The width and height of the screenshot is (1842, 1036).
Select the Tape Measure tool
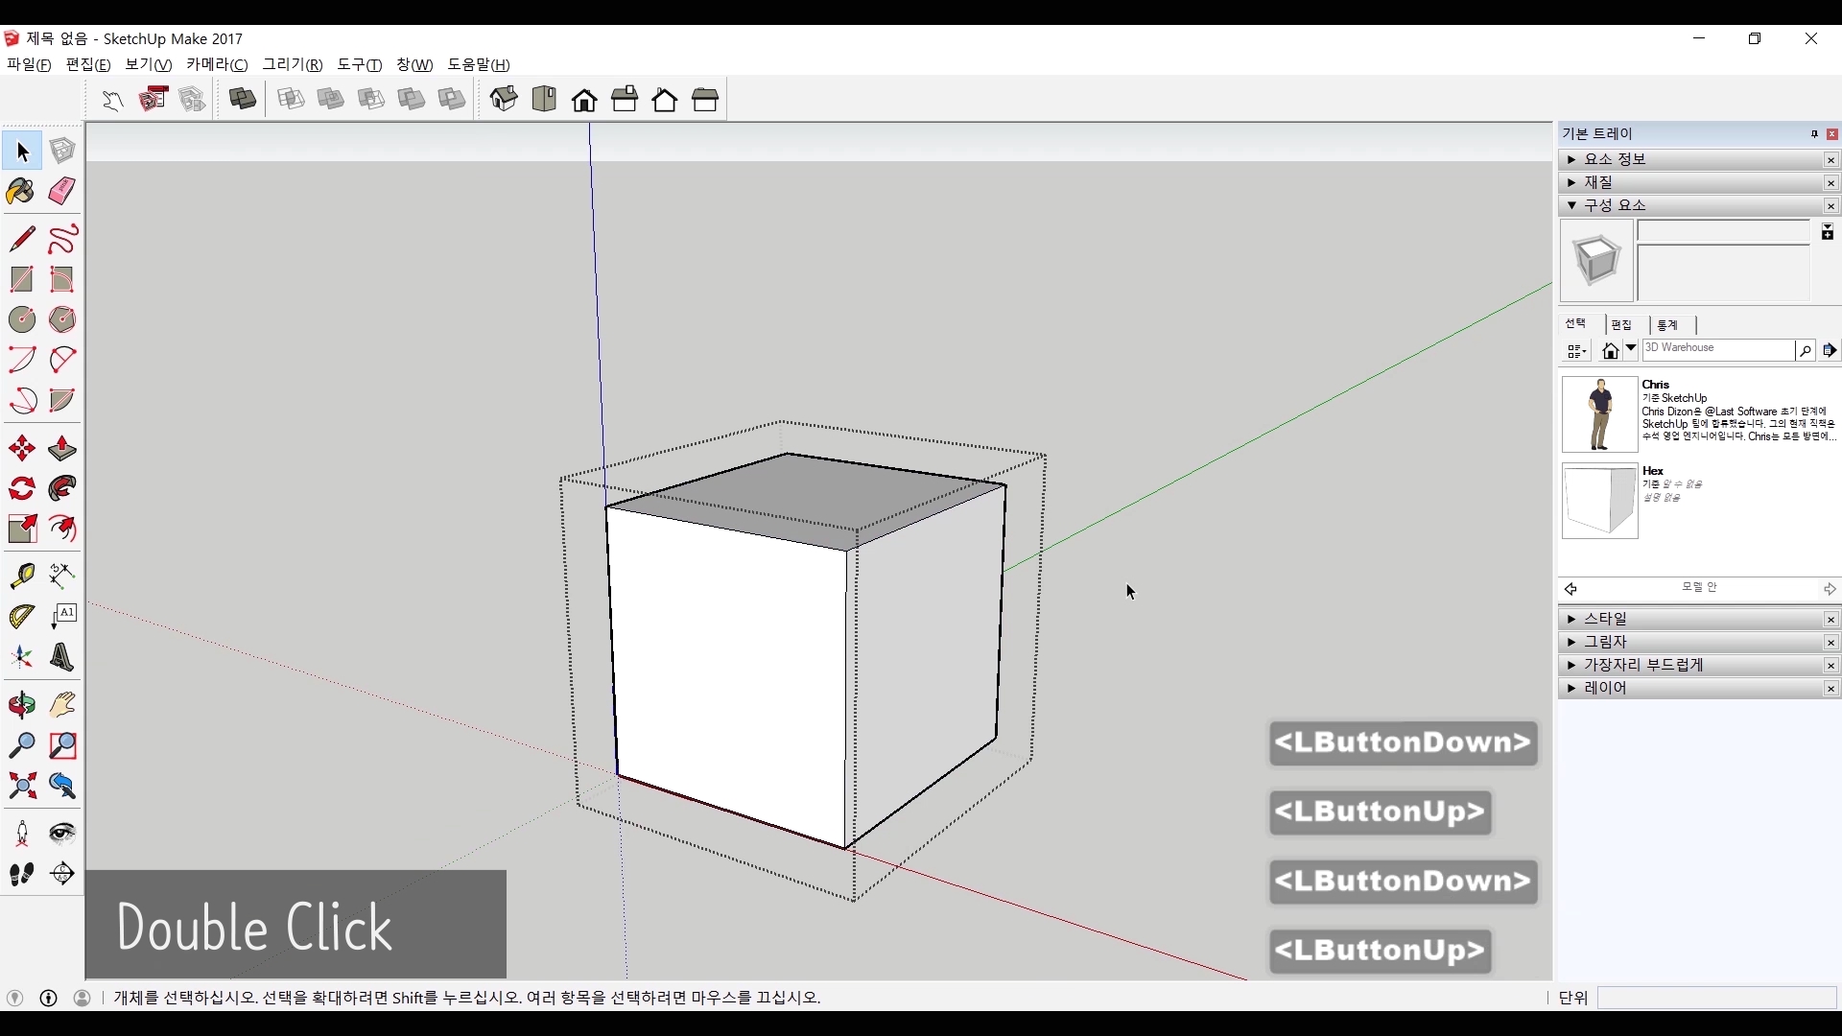pyautogui.click(x=21, y=576)
